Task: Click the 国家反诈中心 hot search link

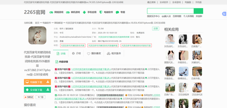Action: point(154,16)
